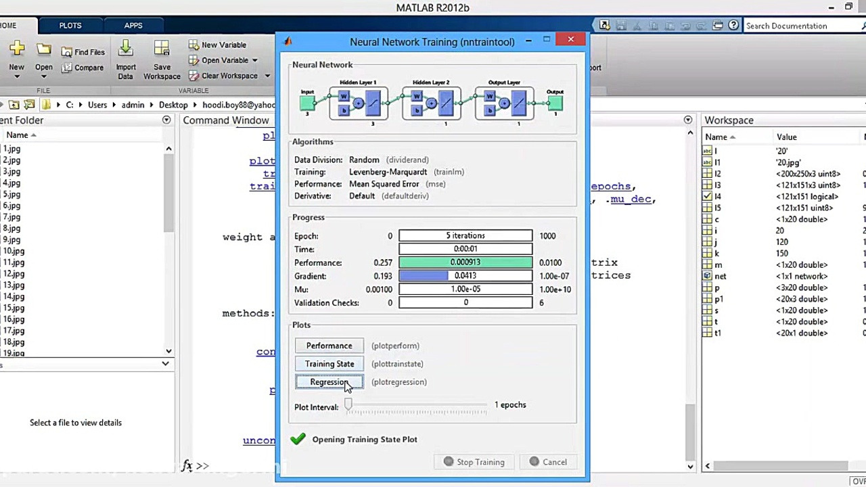Click the undo icon in quick access toolbar

pos(685,26)
